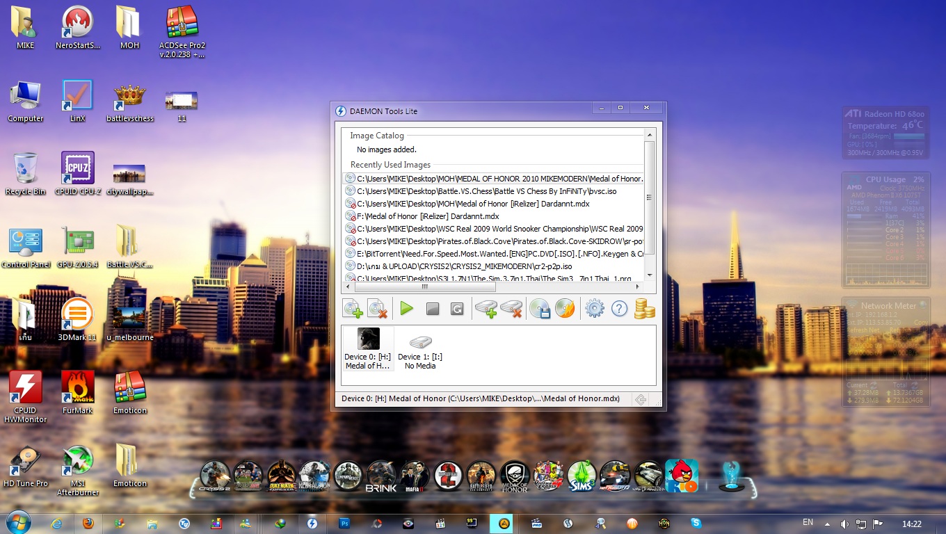Click the 14:22 taskbar clock
Viewport: 946px width, 534px height.
912,524
